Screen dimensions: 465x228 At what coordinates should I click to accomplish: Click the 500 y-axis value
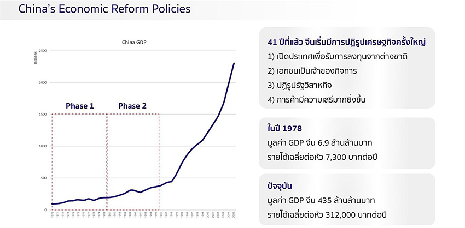44,178
